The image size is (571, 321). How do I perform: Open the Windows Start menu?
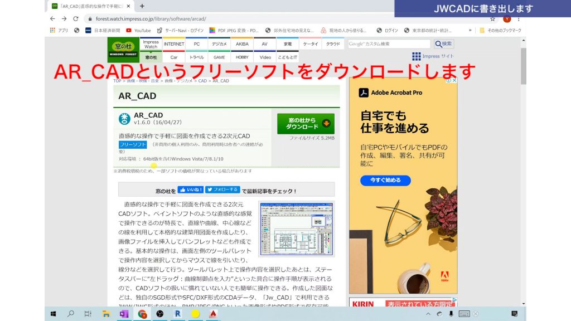pos(54,314)
